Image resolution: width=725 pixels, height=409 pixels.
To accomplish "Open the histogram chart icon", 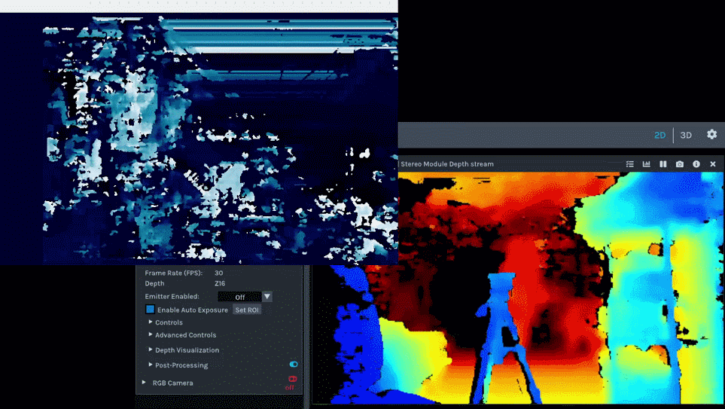I will [646, 164].
